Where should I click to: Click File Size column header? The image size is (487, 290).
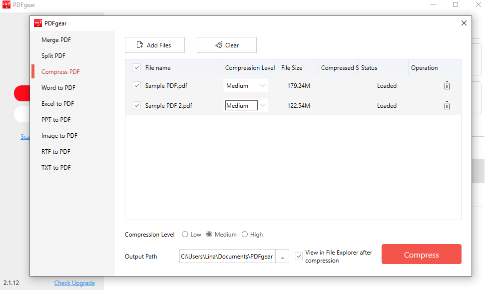[x=292, y=68]
